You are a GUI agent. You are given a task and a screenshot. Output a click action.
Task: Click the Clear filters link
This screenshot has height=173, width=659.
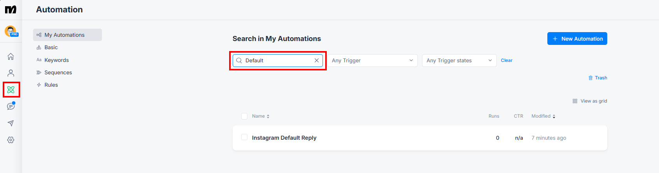pos(507,60)
